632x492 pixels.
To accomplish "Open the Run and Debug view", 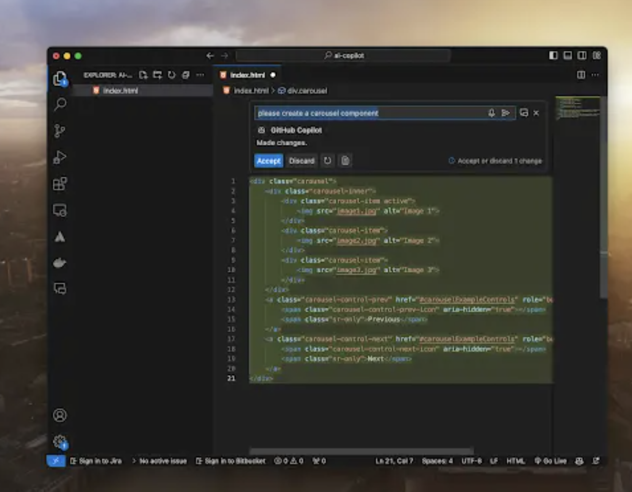I will [x=60, y=158].
